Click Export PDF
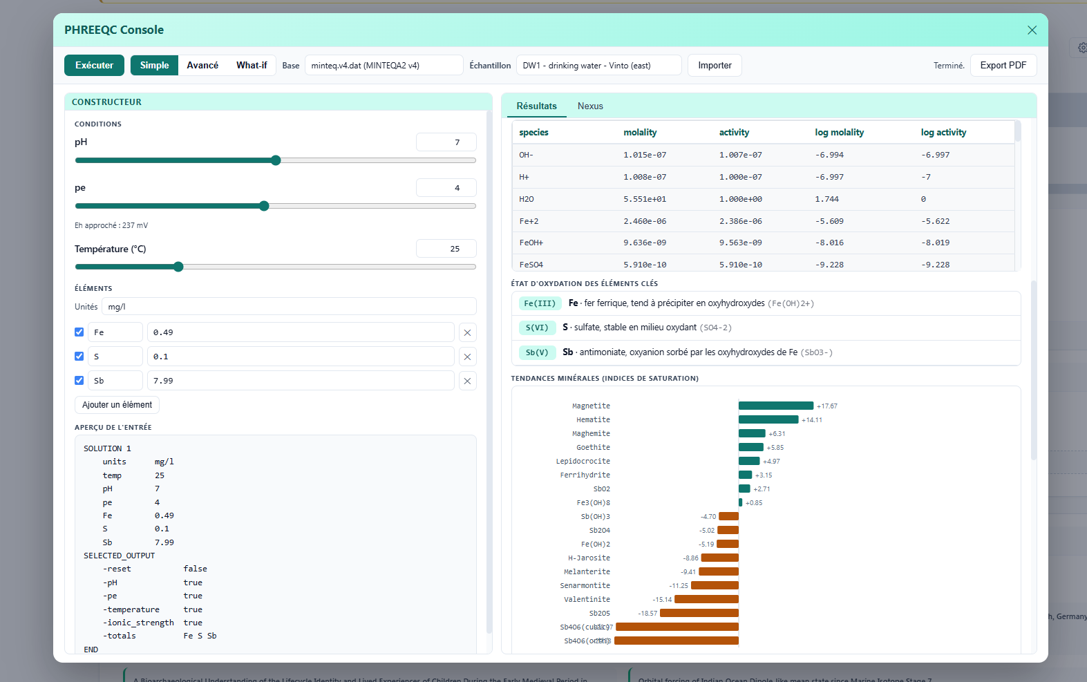This screenshot has width=1087, height=682. [1003, 65]
